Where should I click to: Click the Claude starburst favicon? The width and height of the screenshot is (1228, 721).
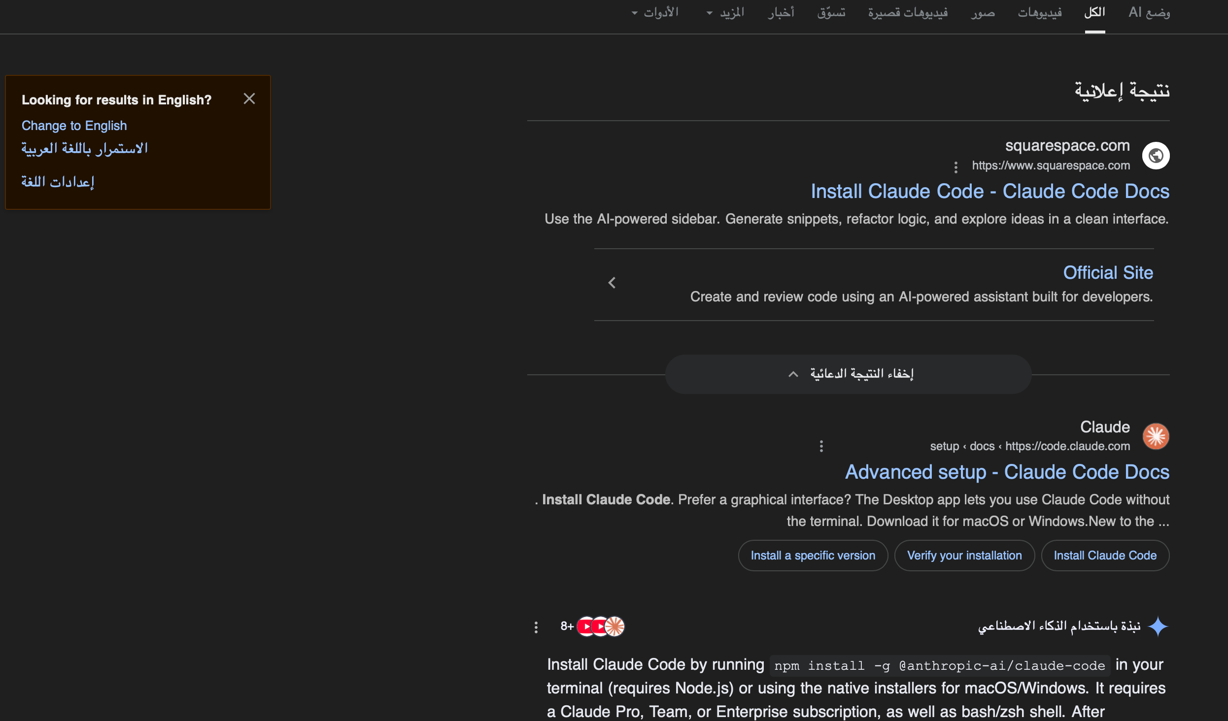[1156, 436]
